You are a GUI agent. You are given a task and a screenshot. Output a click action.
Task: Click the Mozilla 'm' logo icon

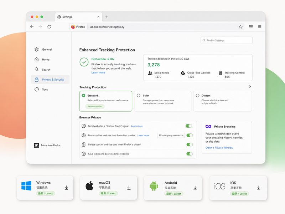(37, 145)
